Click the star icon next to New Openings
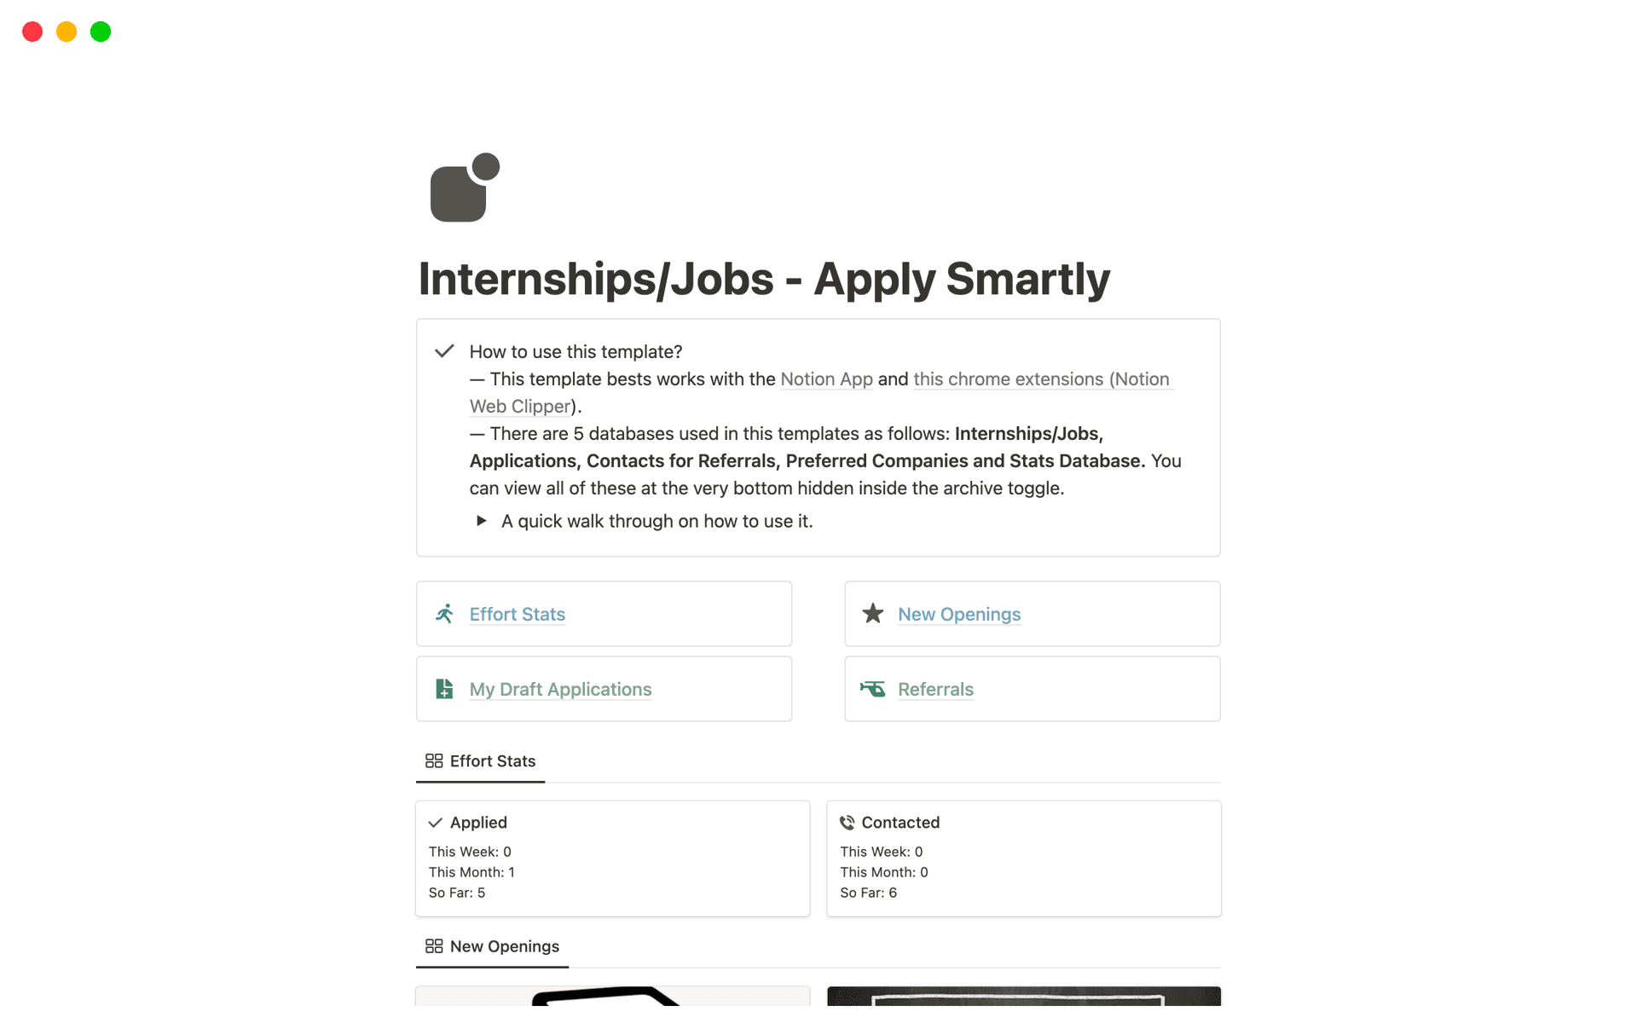Image resolution: width=1637 pixels, height=1023 pixels. [873, 613]
